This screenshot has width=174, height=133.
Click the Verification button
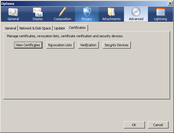pos(88,45)
